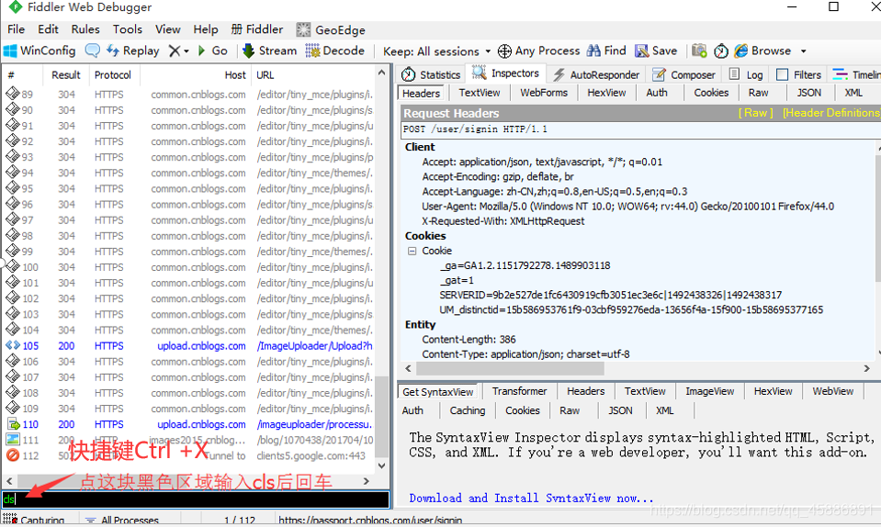Click the screenshot camera icon in toolbar

699,50
